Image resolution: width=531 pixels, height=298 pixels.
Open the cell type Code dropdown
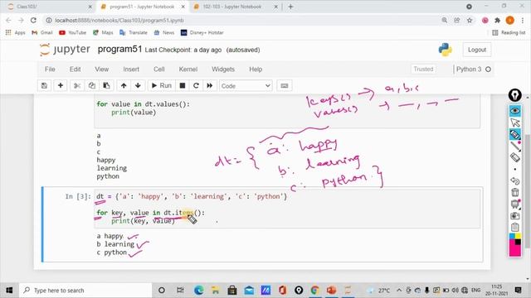click(x=246, y=86)
